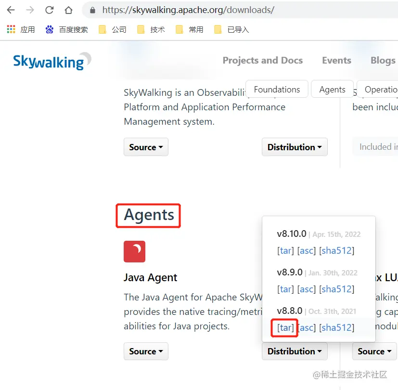Expand the Source dropdown beside Java Agent card
Screen dimensions: 398x390
[x=374, y=351]
